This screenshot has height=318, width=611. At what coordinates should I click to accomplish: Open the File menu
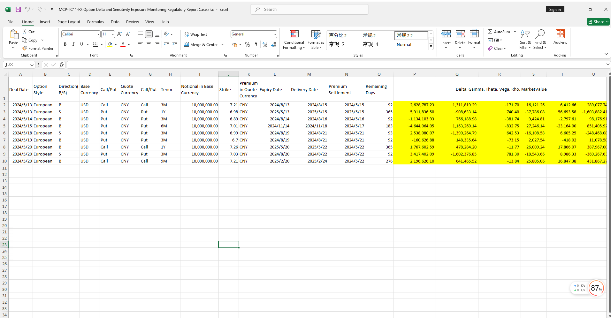pyautogui.click(x=11, y=22)
